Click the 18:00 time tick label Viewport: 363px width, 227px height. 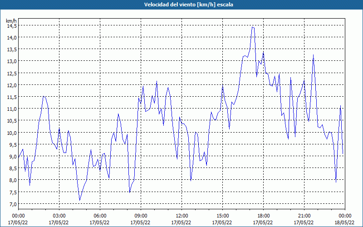pos(264,216)
